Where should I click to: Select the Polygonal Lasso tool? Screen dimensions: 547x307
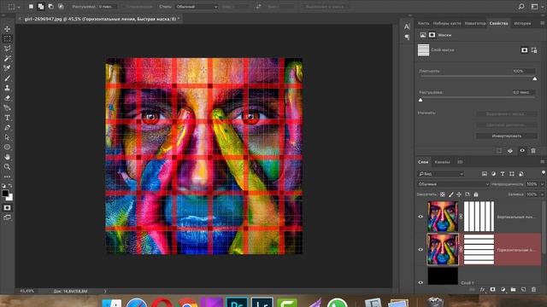7,49
